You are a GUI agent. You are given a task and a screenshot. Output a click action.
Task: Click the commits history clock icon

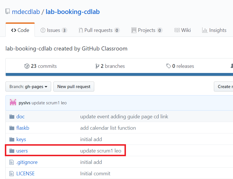pyautogui.click(x=27, y=66)
